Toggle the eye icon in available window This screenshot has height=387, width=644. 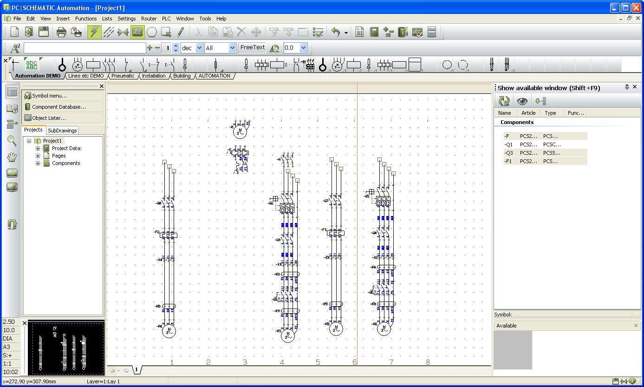pyautogui.click(x=522, y=101)
